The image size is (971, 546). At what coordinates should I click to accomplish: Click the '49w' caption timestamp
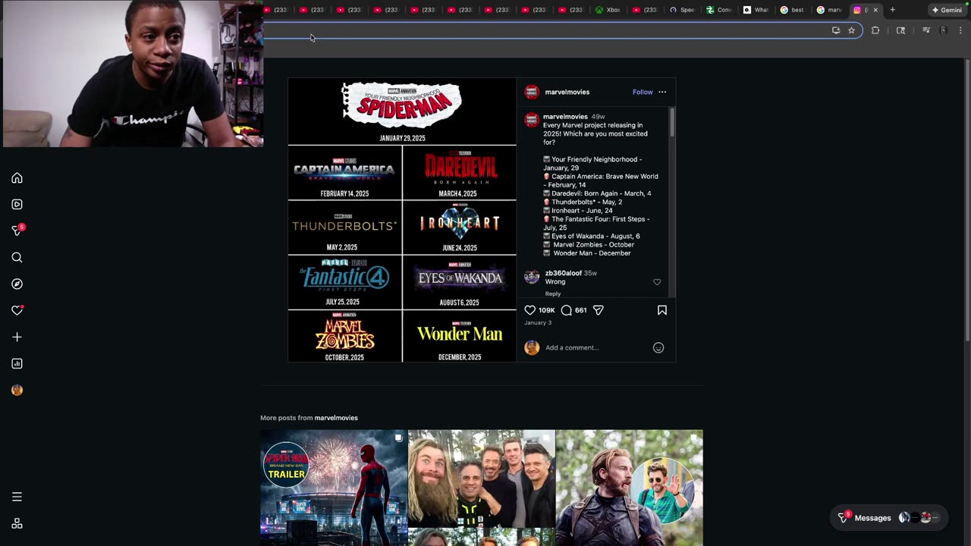tap(598, 117)
